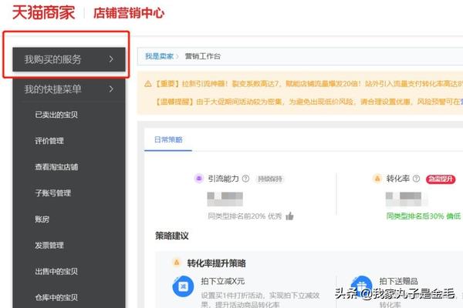Click the 引流能力 purple icon
This screenshot has width=463, height=308.
click(x=199, y=179)
